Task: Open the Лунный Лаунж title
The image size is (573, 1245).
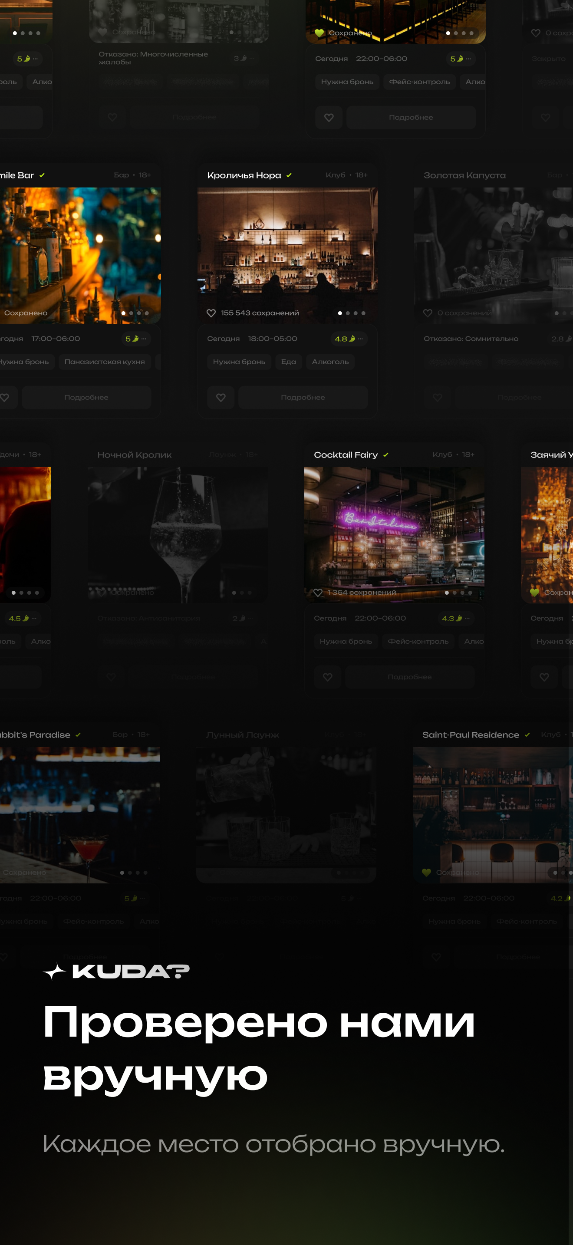Action: pos(243,734)
